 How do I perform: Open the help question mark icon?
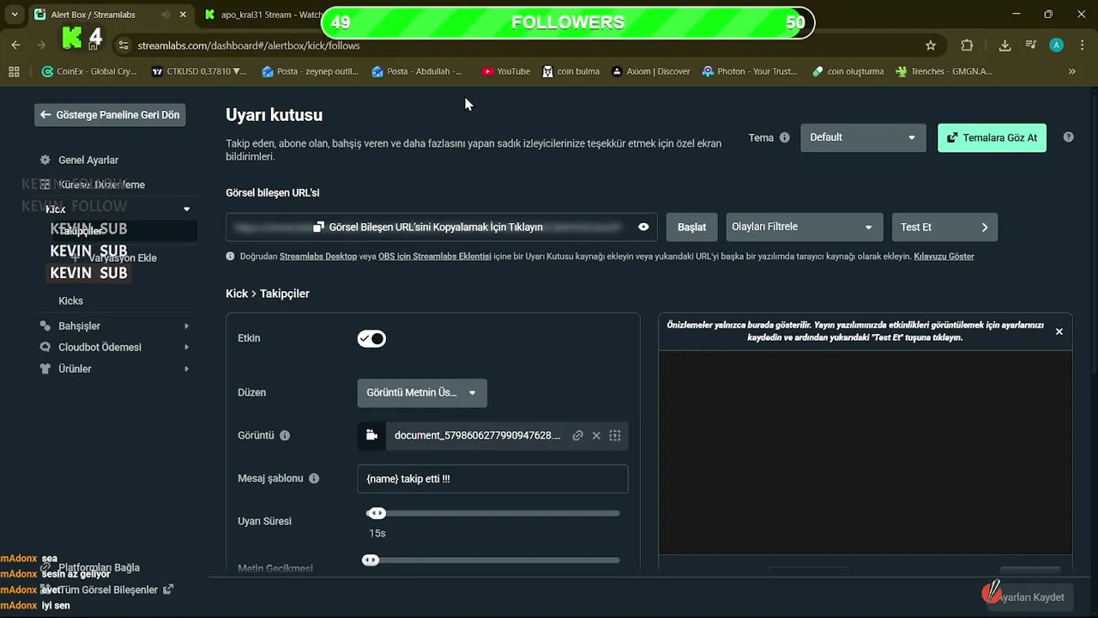1068,137
